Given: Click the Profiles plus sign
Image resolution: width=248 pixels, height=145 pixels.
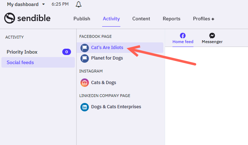Looking at the screenshot, I should tap(213, 19).
